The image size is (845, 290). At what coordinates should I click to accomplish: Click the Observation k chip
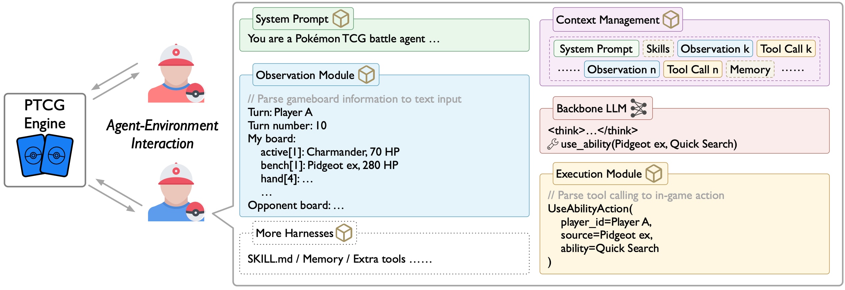tap(715, 49)
